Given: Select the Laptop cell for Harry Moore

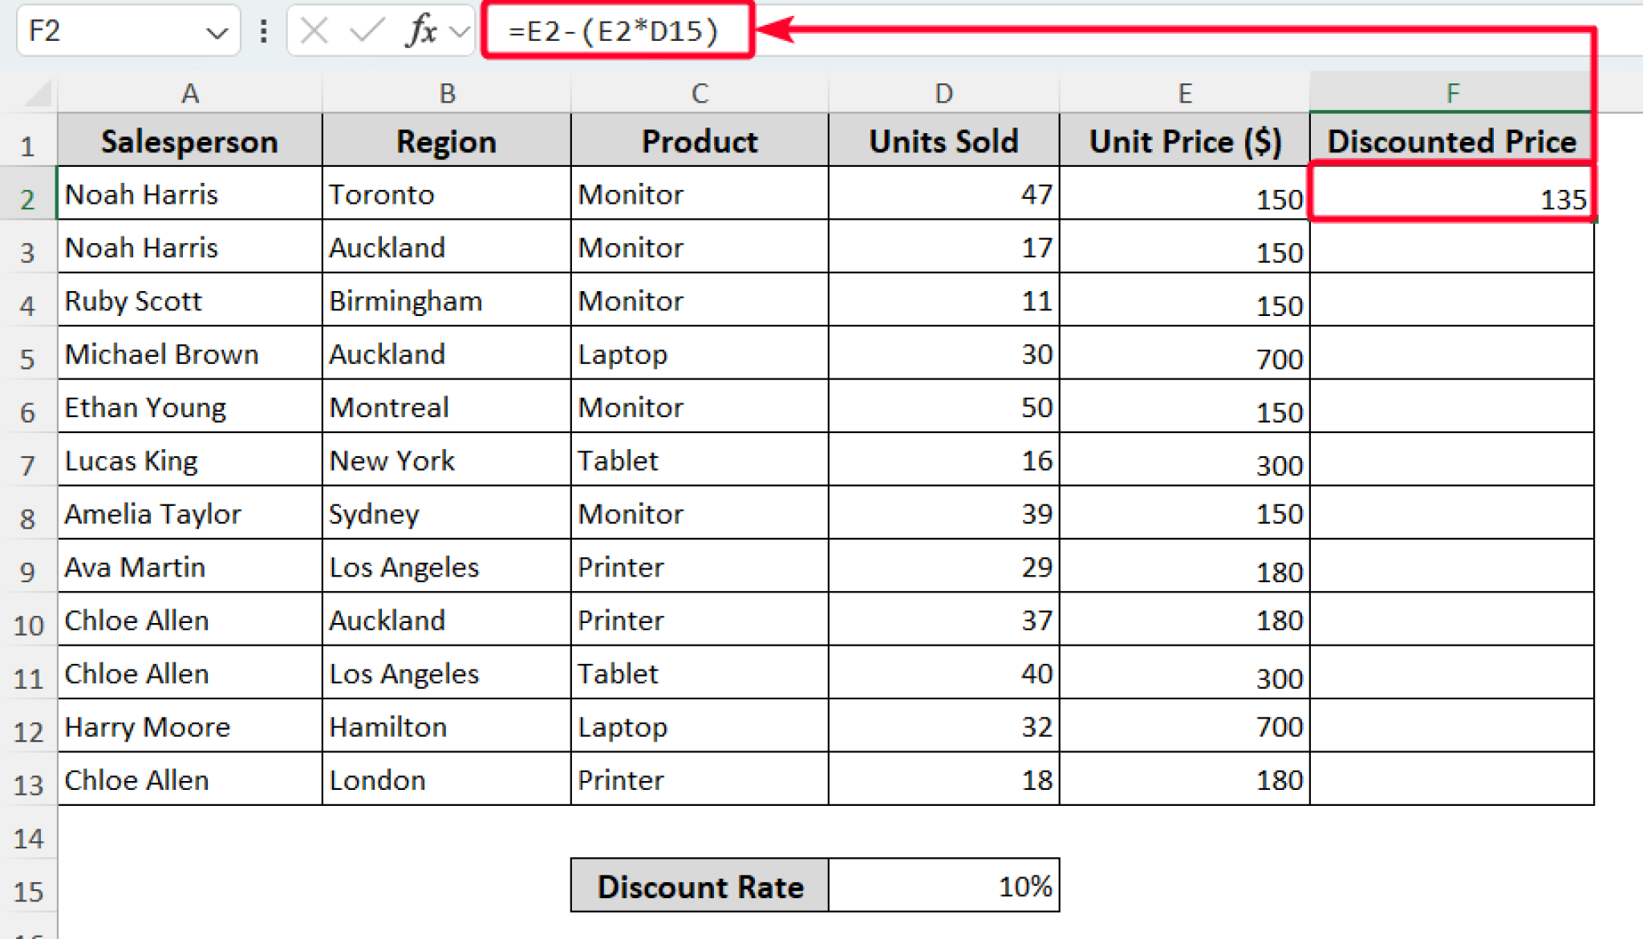Looking at the screenshot, I should coord(699,727).
